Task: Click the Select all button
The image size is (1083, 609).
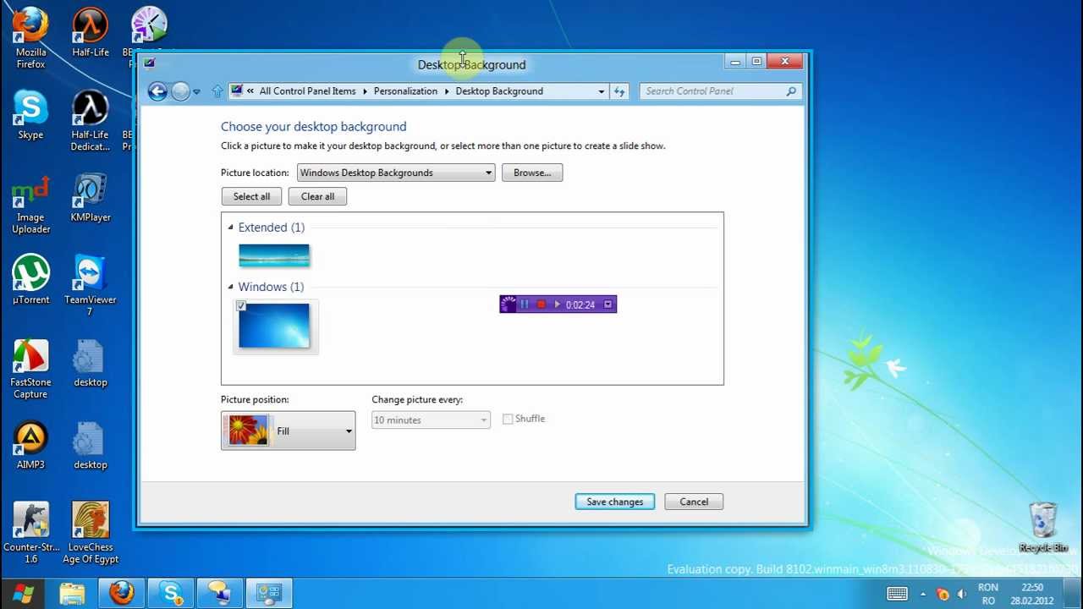Action: [251, 196]
